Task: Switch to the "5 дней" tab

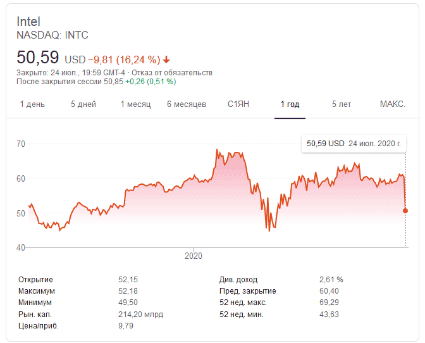Action: tap(83, 104)
